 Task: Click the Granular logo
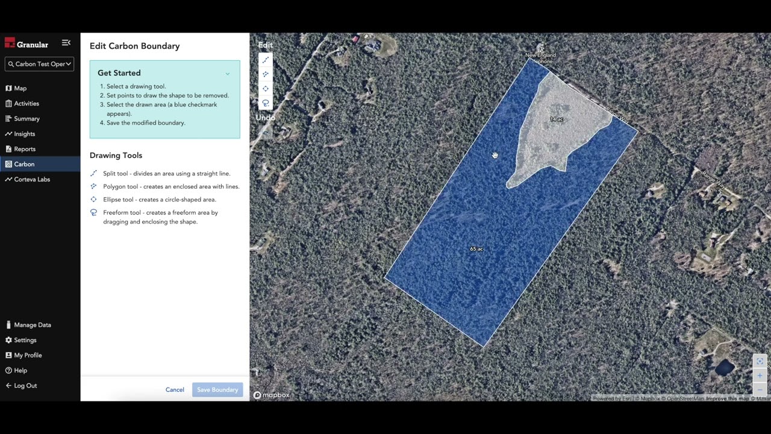[27, 43]
